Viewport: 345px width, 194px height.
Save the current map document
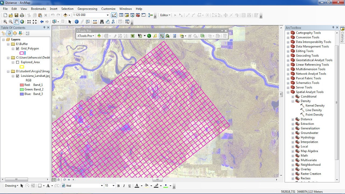pyautogui.click(x=16, y=15)
